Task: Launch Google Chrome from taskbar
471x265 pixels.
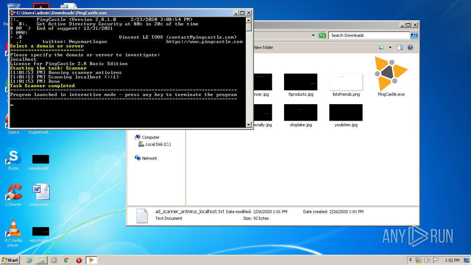Action: point(67,260)
